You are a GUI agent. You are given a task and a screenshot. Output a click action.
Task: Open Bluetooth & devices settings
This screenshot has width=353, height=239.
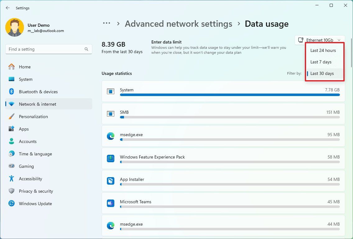pos(39,92)
